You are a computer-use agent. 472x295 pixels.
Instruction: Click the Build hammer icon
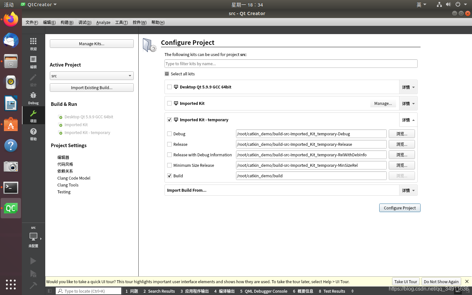(x=33, y=285)
